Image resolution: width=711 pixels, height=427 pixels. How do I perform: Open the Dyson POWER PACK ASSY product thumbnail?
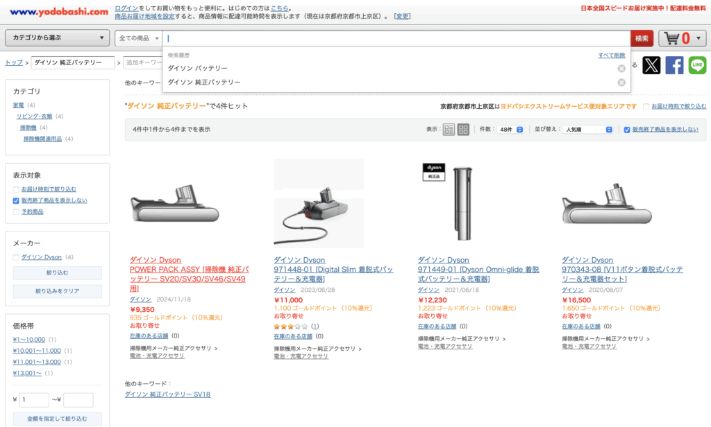(x=175, y=204)
